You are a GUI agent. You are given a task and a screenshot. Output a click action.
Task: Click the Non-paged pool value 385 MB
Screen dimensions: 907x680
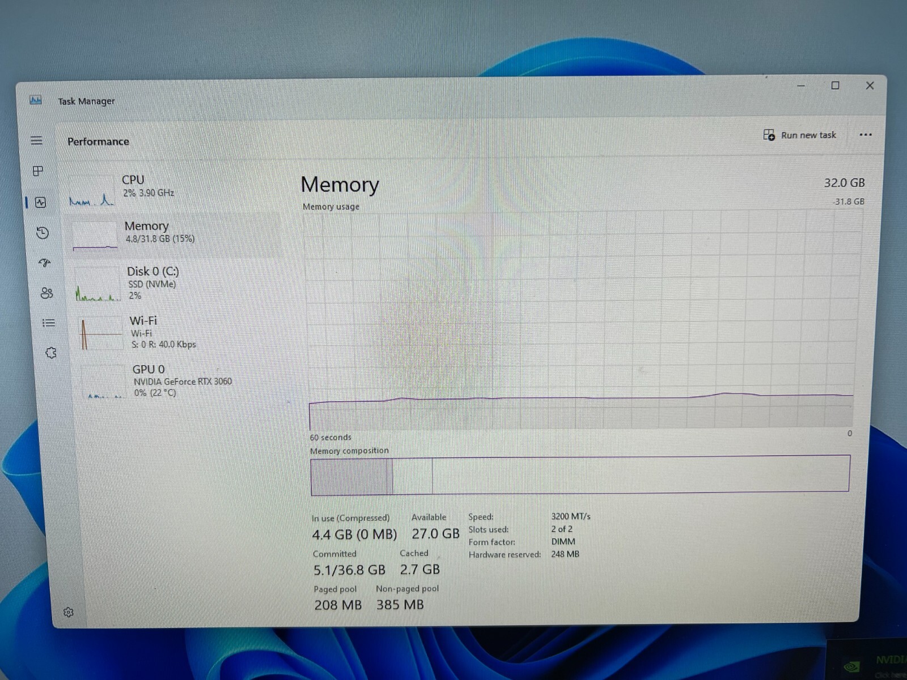point(400,605)
